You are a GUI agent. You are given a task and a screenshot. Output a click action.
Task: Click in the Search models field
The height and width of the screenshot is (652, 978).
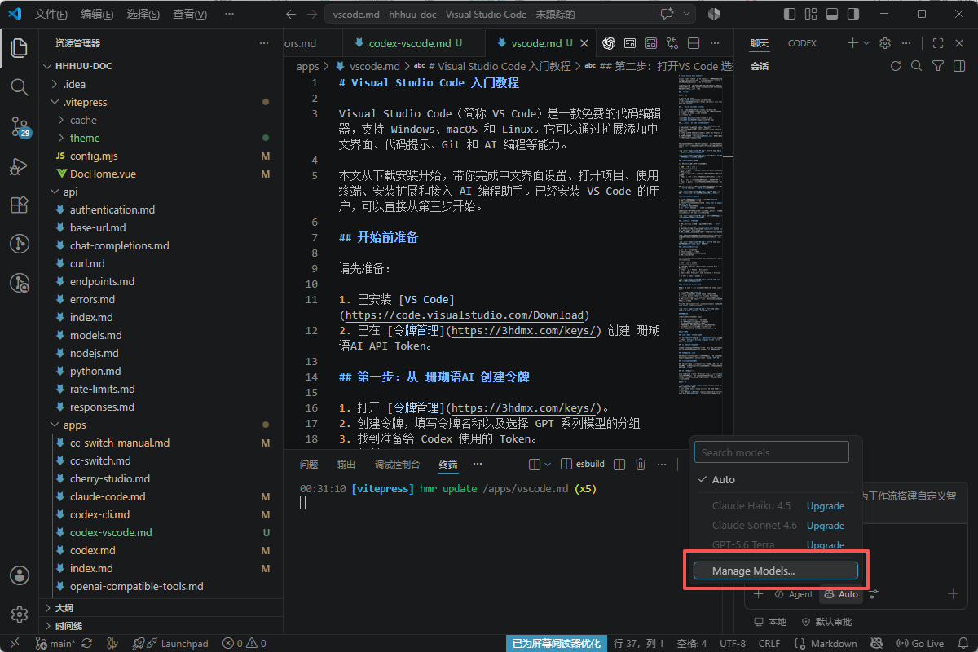click(x=772, y=452)
